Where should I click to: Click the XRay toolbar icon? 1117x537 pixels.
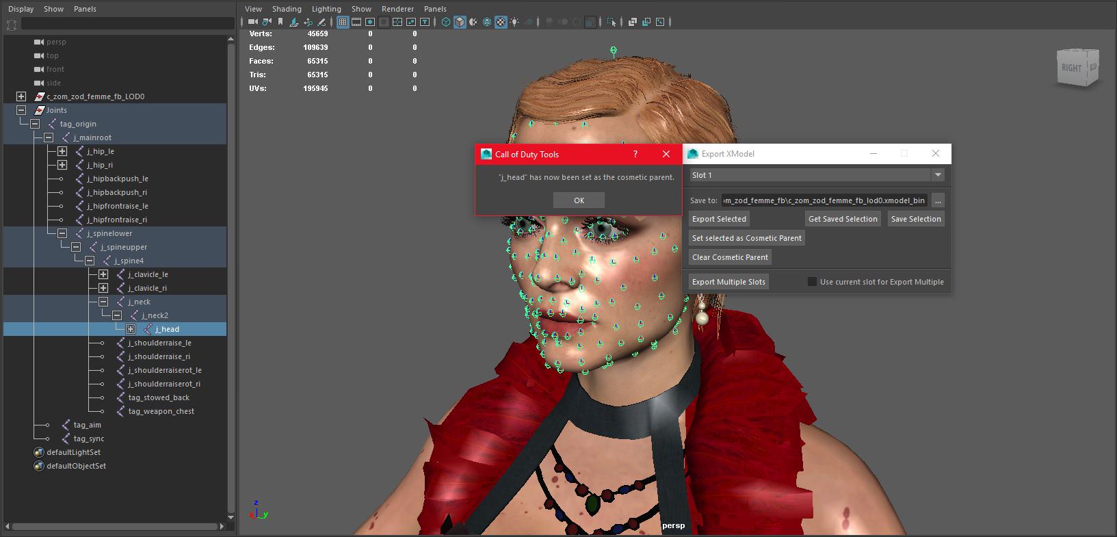point(632,22)
